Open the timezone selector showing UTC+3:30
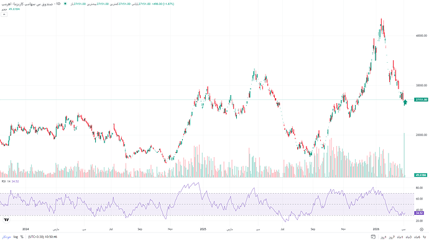The height and width of the screenshot is (241, 429). 42,237
